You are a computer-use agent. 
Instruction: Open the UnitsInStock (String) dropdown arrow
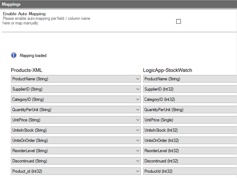[137, 131]
